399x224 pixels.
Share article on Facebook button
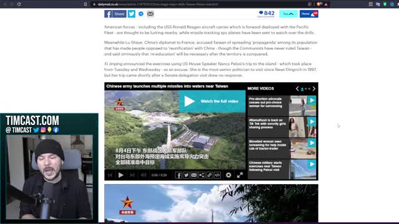point(115,14)
